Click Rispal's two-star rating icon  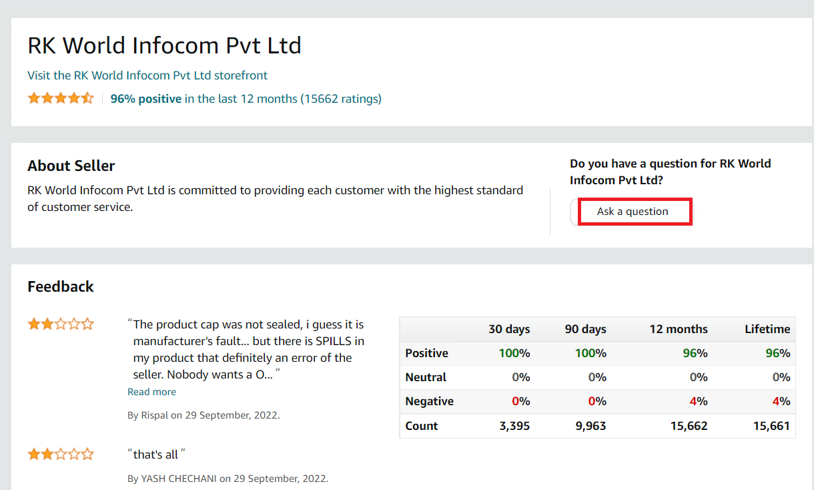pos(61,324)
